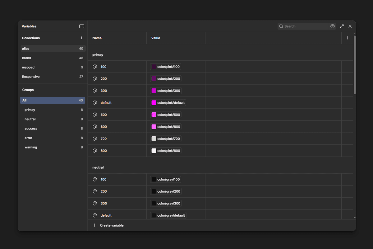The image size is (373, 249).
Task: Click color palette icon of primay 100
Action: (x=95, y=67)
